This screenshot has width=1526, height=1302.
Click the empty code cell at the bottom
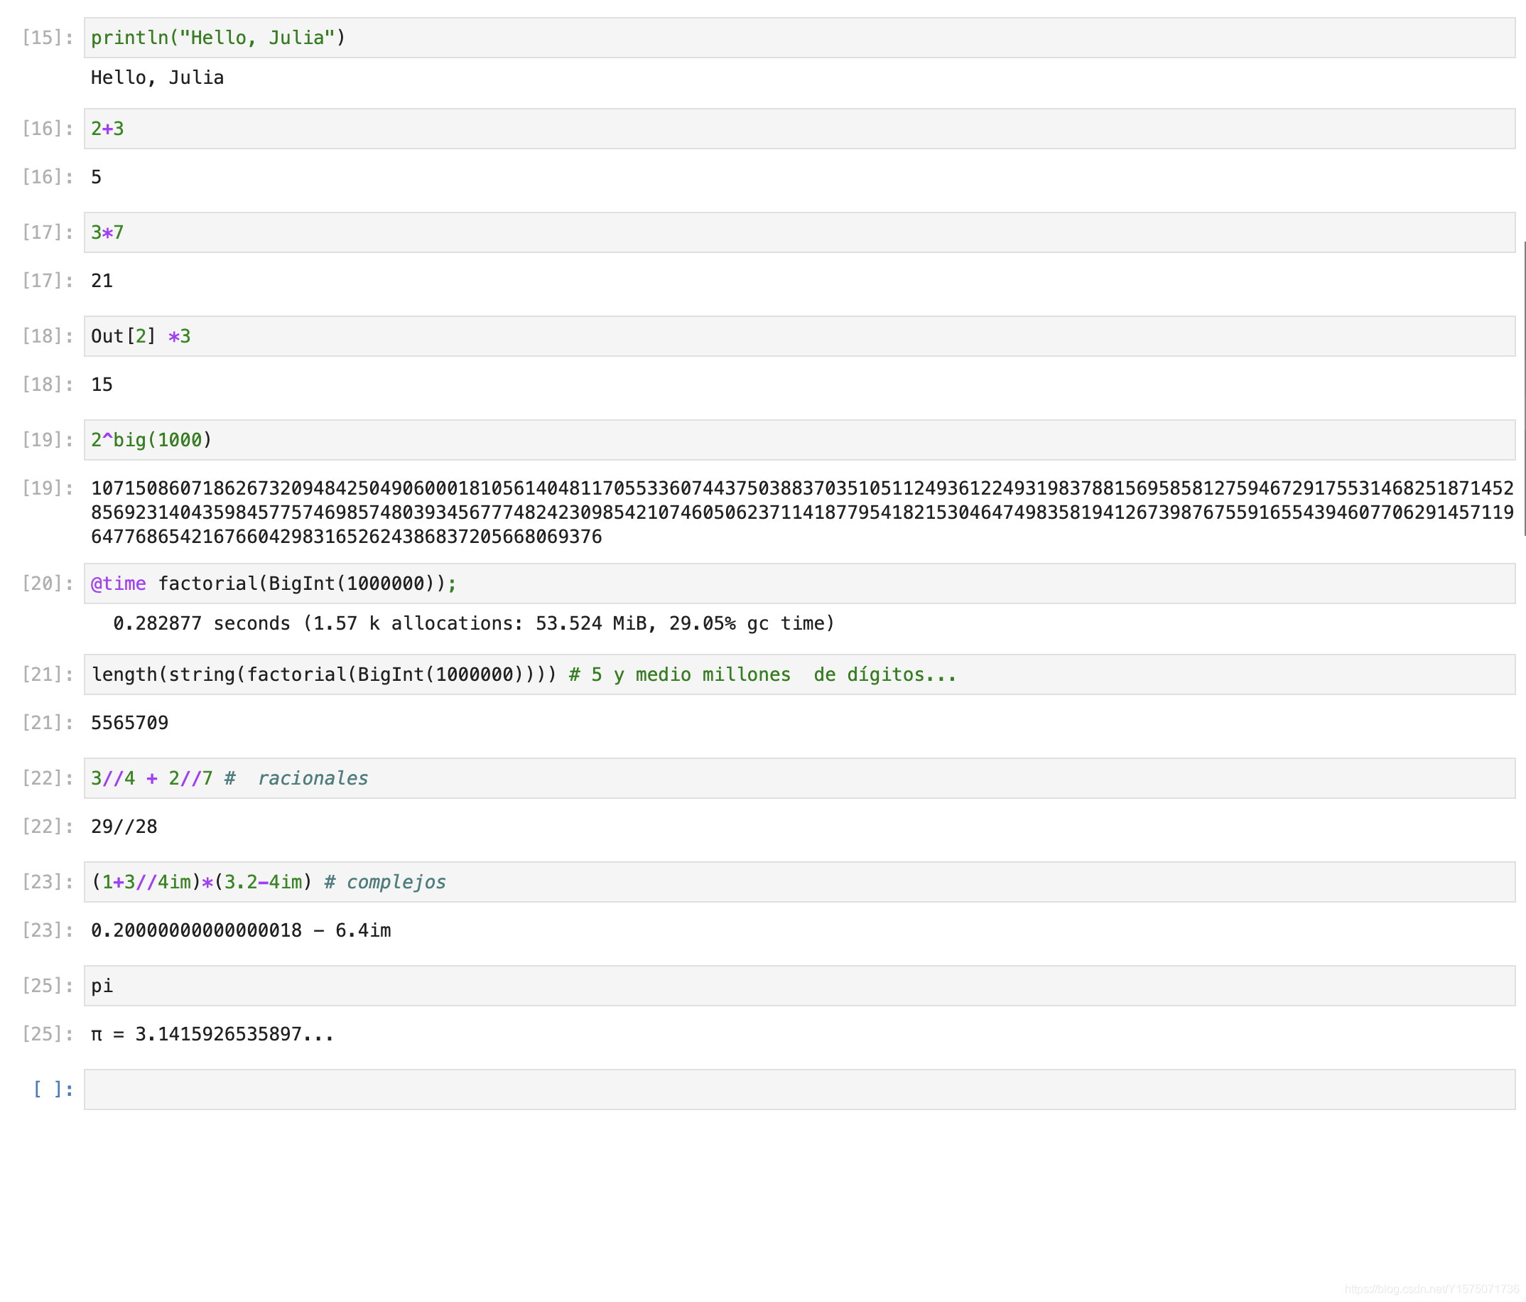click(x=799, y=1090)
